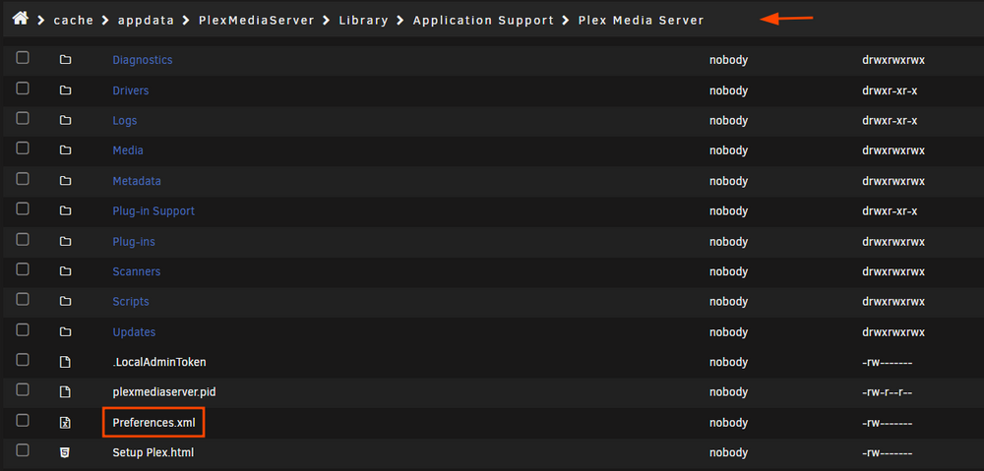Navigate to appdata in breadcrumb
The image size is (984, 471).
[146, 20]
